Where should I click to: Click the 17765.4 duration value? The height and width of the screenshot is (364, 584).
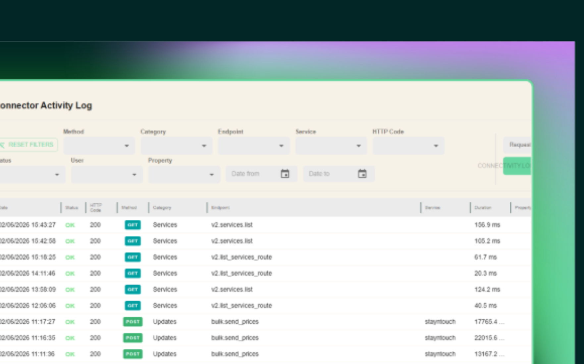tap(489, 322)
